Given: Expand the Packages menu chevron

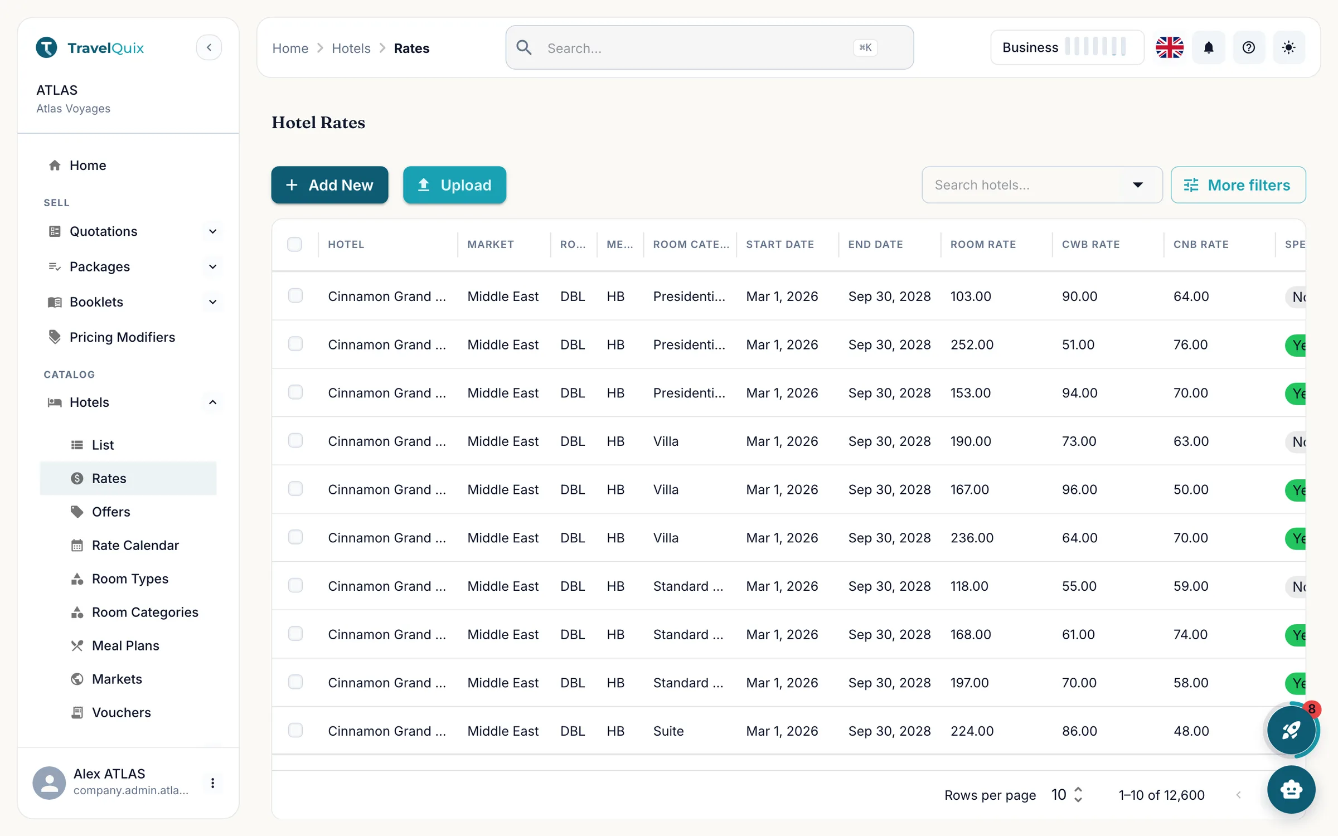Looking at the screenshot, I should point(212,266).
